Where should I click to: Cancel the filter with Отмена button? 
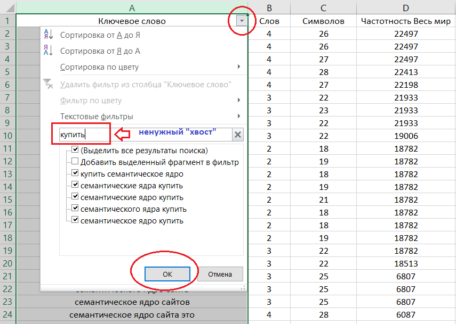click(x=220, y=274)
